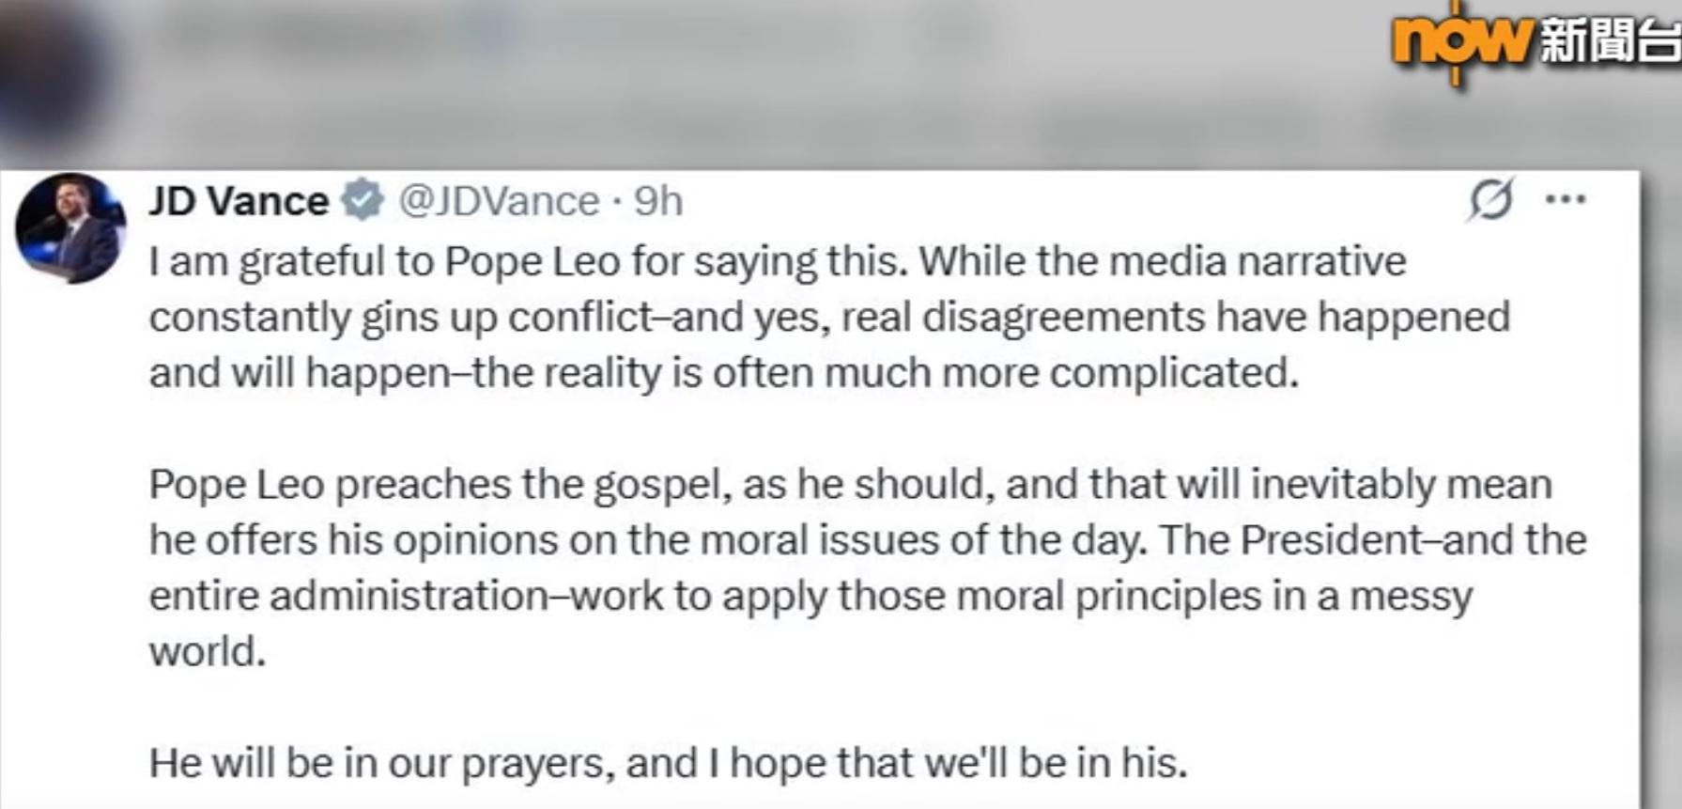Click the phrase "entire administration"
1682x809 pixels.
tap(347, 596)
